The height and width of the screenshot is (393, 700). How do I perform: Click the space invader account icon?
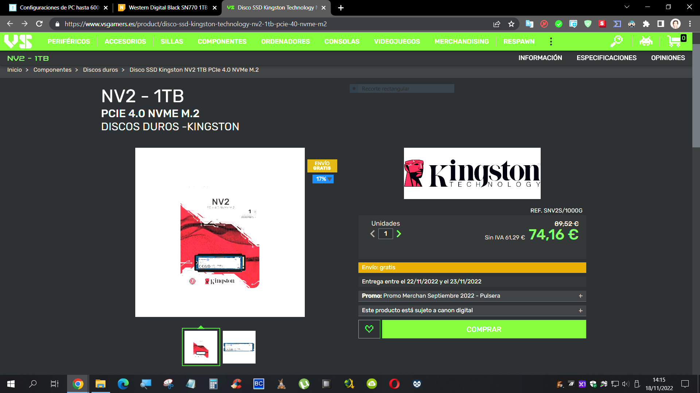(646, 41)
